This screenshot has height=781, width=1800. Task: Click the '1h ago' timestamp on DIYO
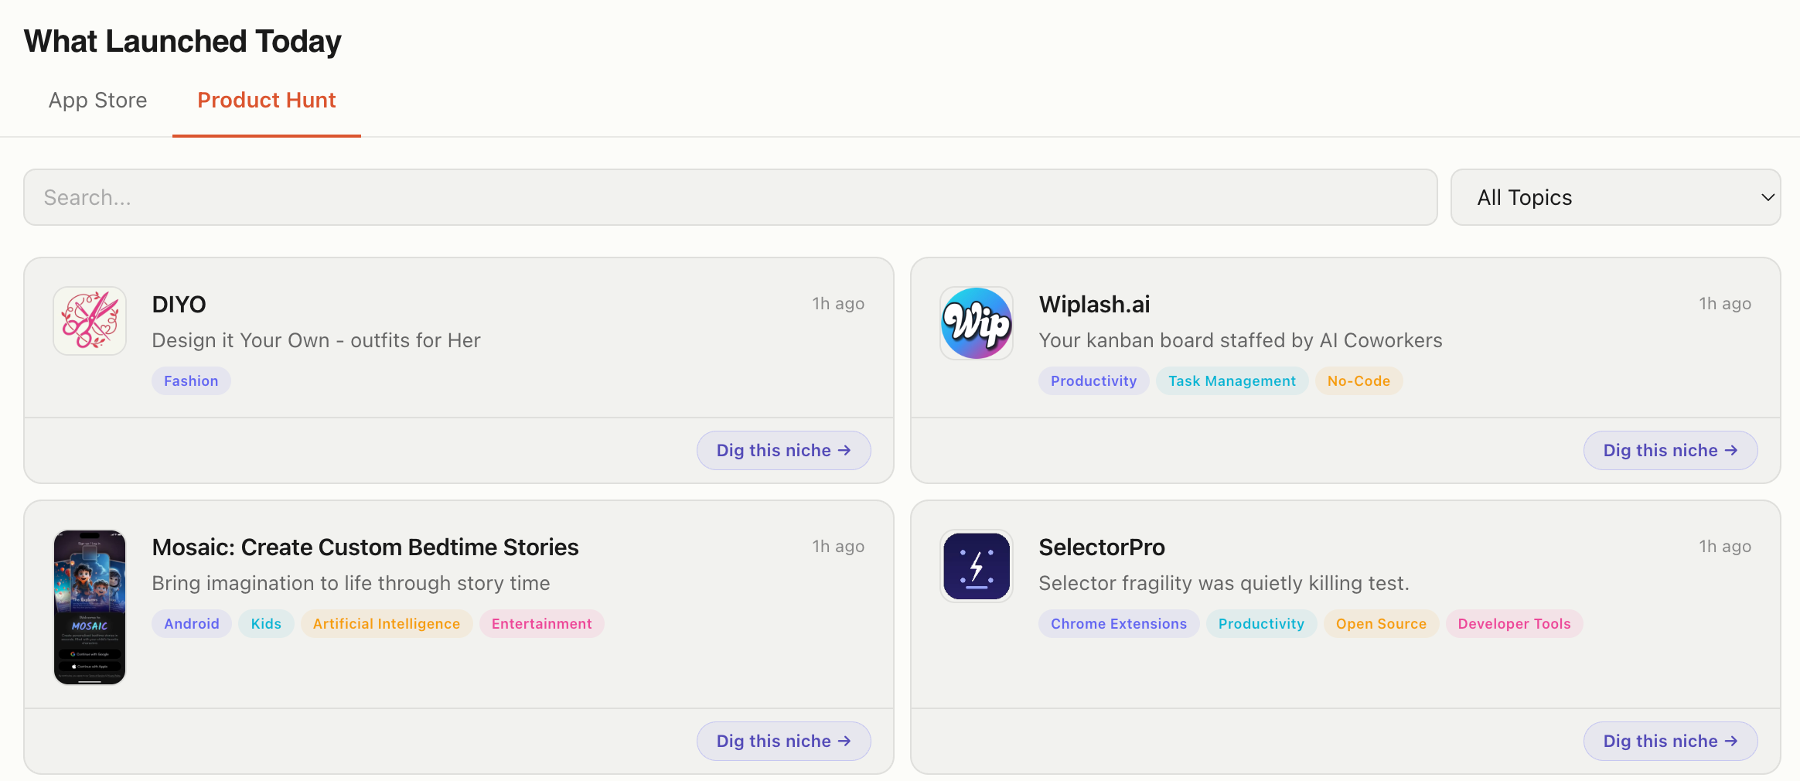tap(838, 304)
